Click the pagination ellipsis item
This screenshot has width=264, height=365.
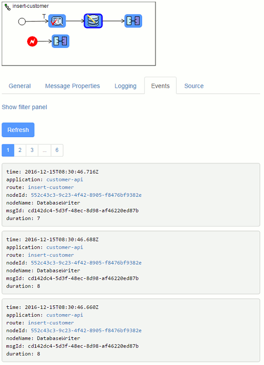[44, 150]
